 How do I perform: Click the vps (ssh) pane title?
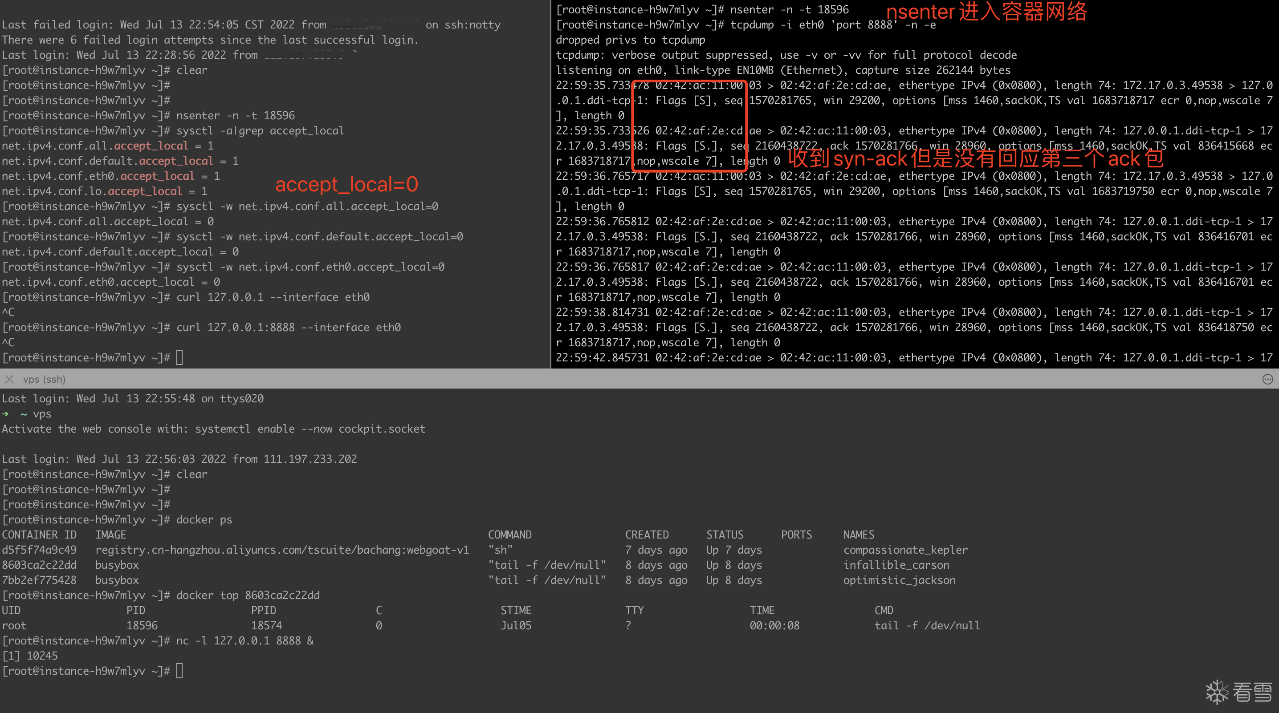[x=44, y=379]
